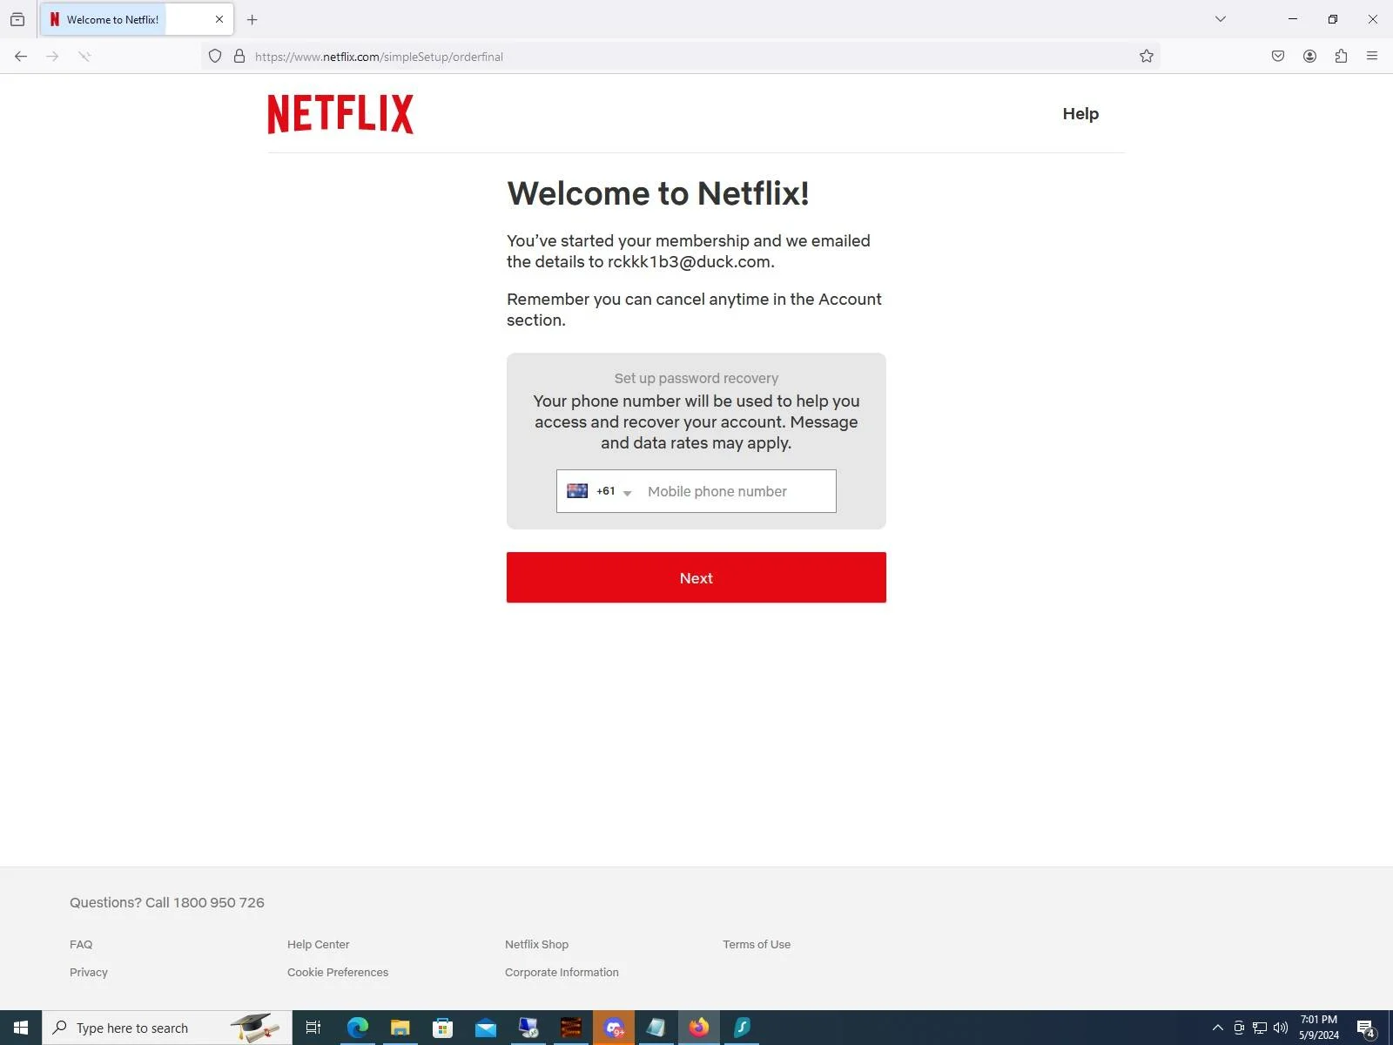1393x1045 pixels.
Task: Open the Windows Start menu
Action: coord(21,1028)
